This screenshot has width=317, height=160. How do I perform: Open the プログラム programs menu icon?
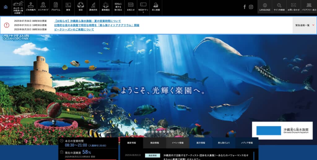pos(56,7)
